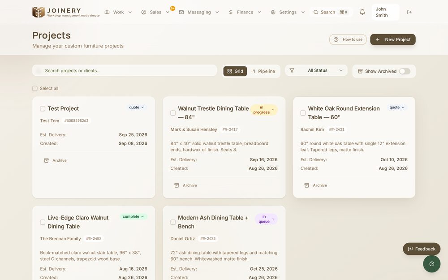Open the Work menu
Screen dimensions: 448x280
[x=118, y=12]
